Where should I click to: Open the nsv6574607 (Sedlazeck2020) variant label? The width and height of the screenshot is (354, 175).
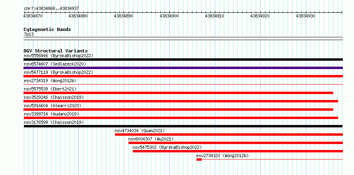pos(55,64)
